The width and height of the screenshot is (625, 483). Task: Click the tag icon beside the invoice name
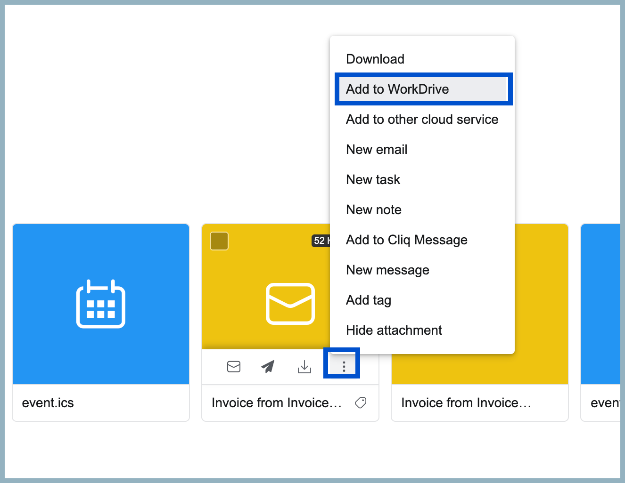point(361,402)
